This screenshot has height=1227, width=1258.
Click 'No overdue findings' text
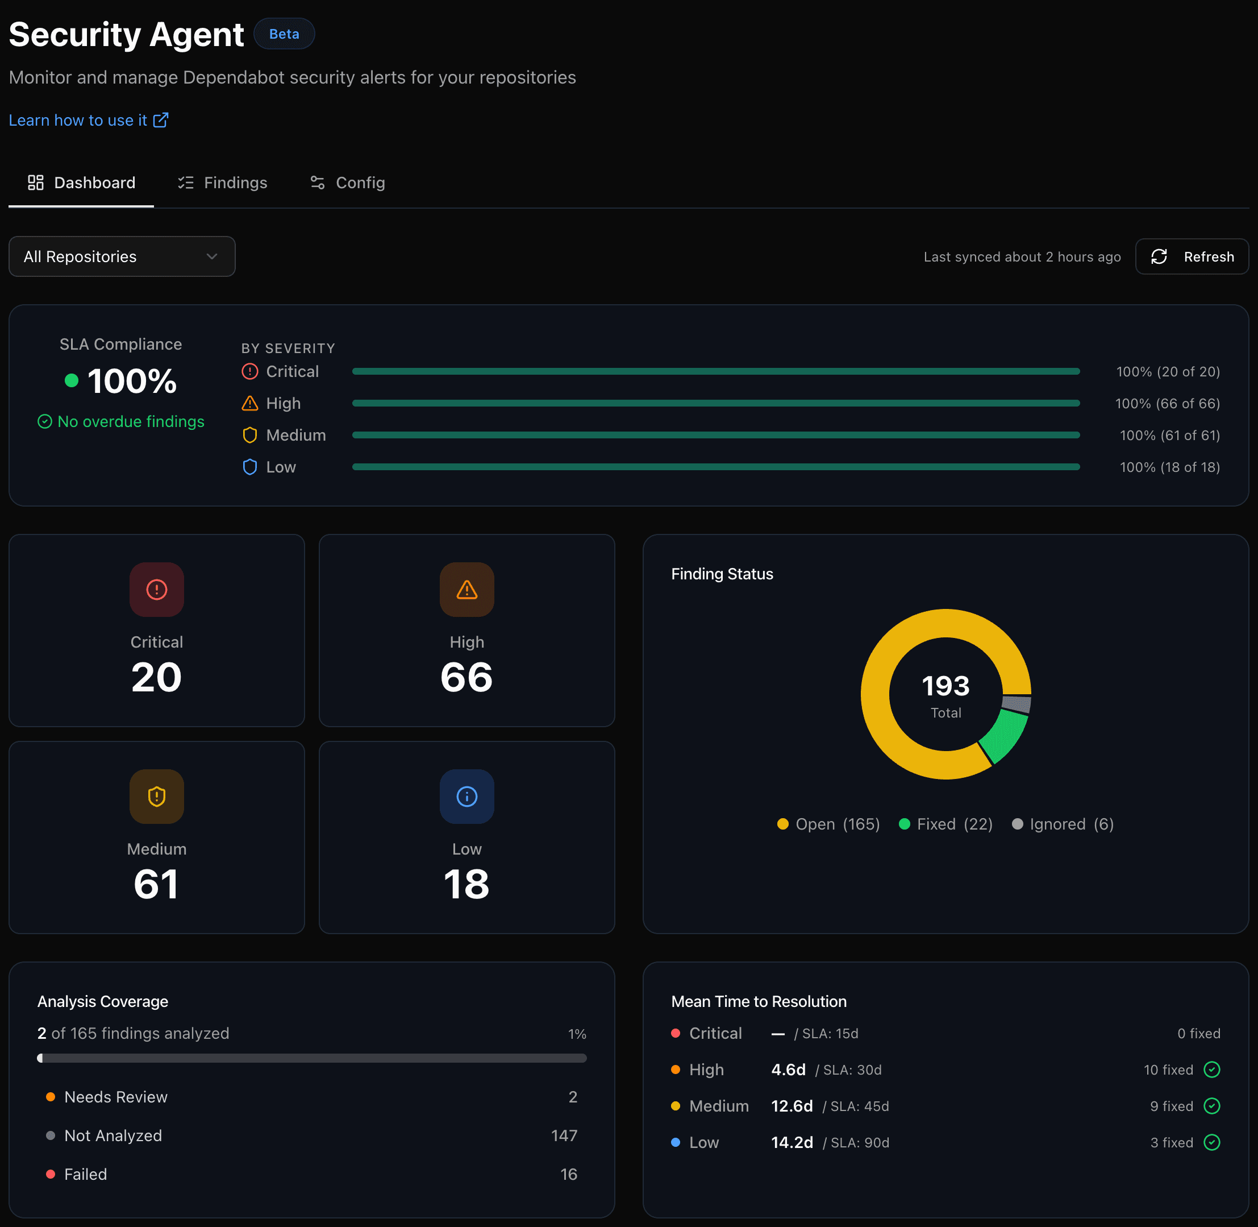131,421
